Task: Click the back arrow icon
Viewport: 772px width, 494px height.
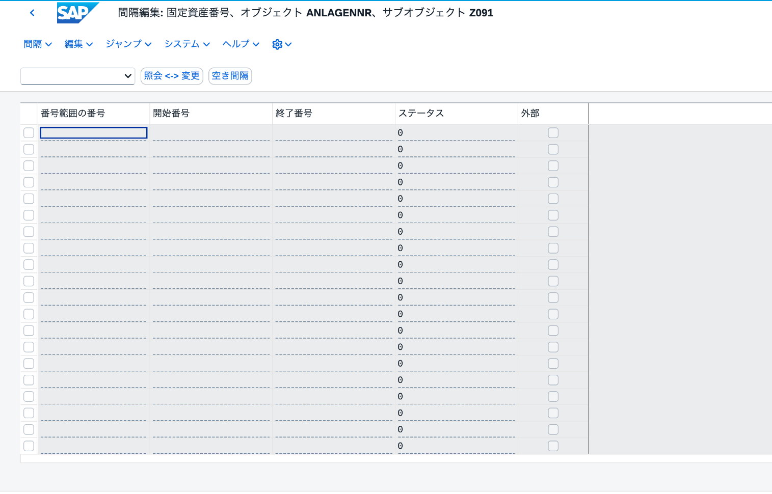Action: (x=32, y=13)
